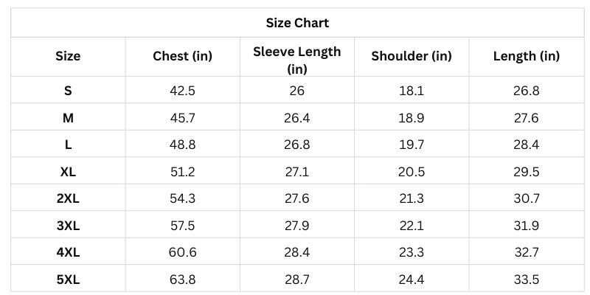Click the XL size row label
The height and width of the screenshot is (295, 590).
pyautogui.click(x=68, y=172)
